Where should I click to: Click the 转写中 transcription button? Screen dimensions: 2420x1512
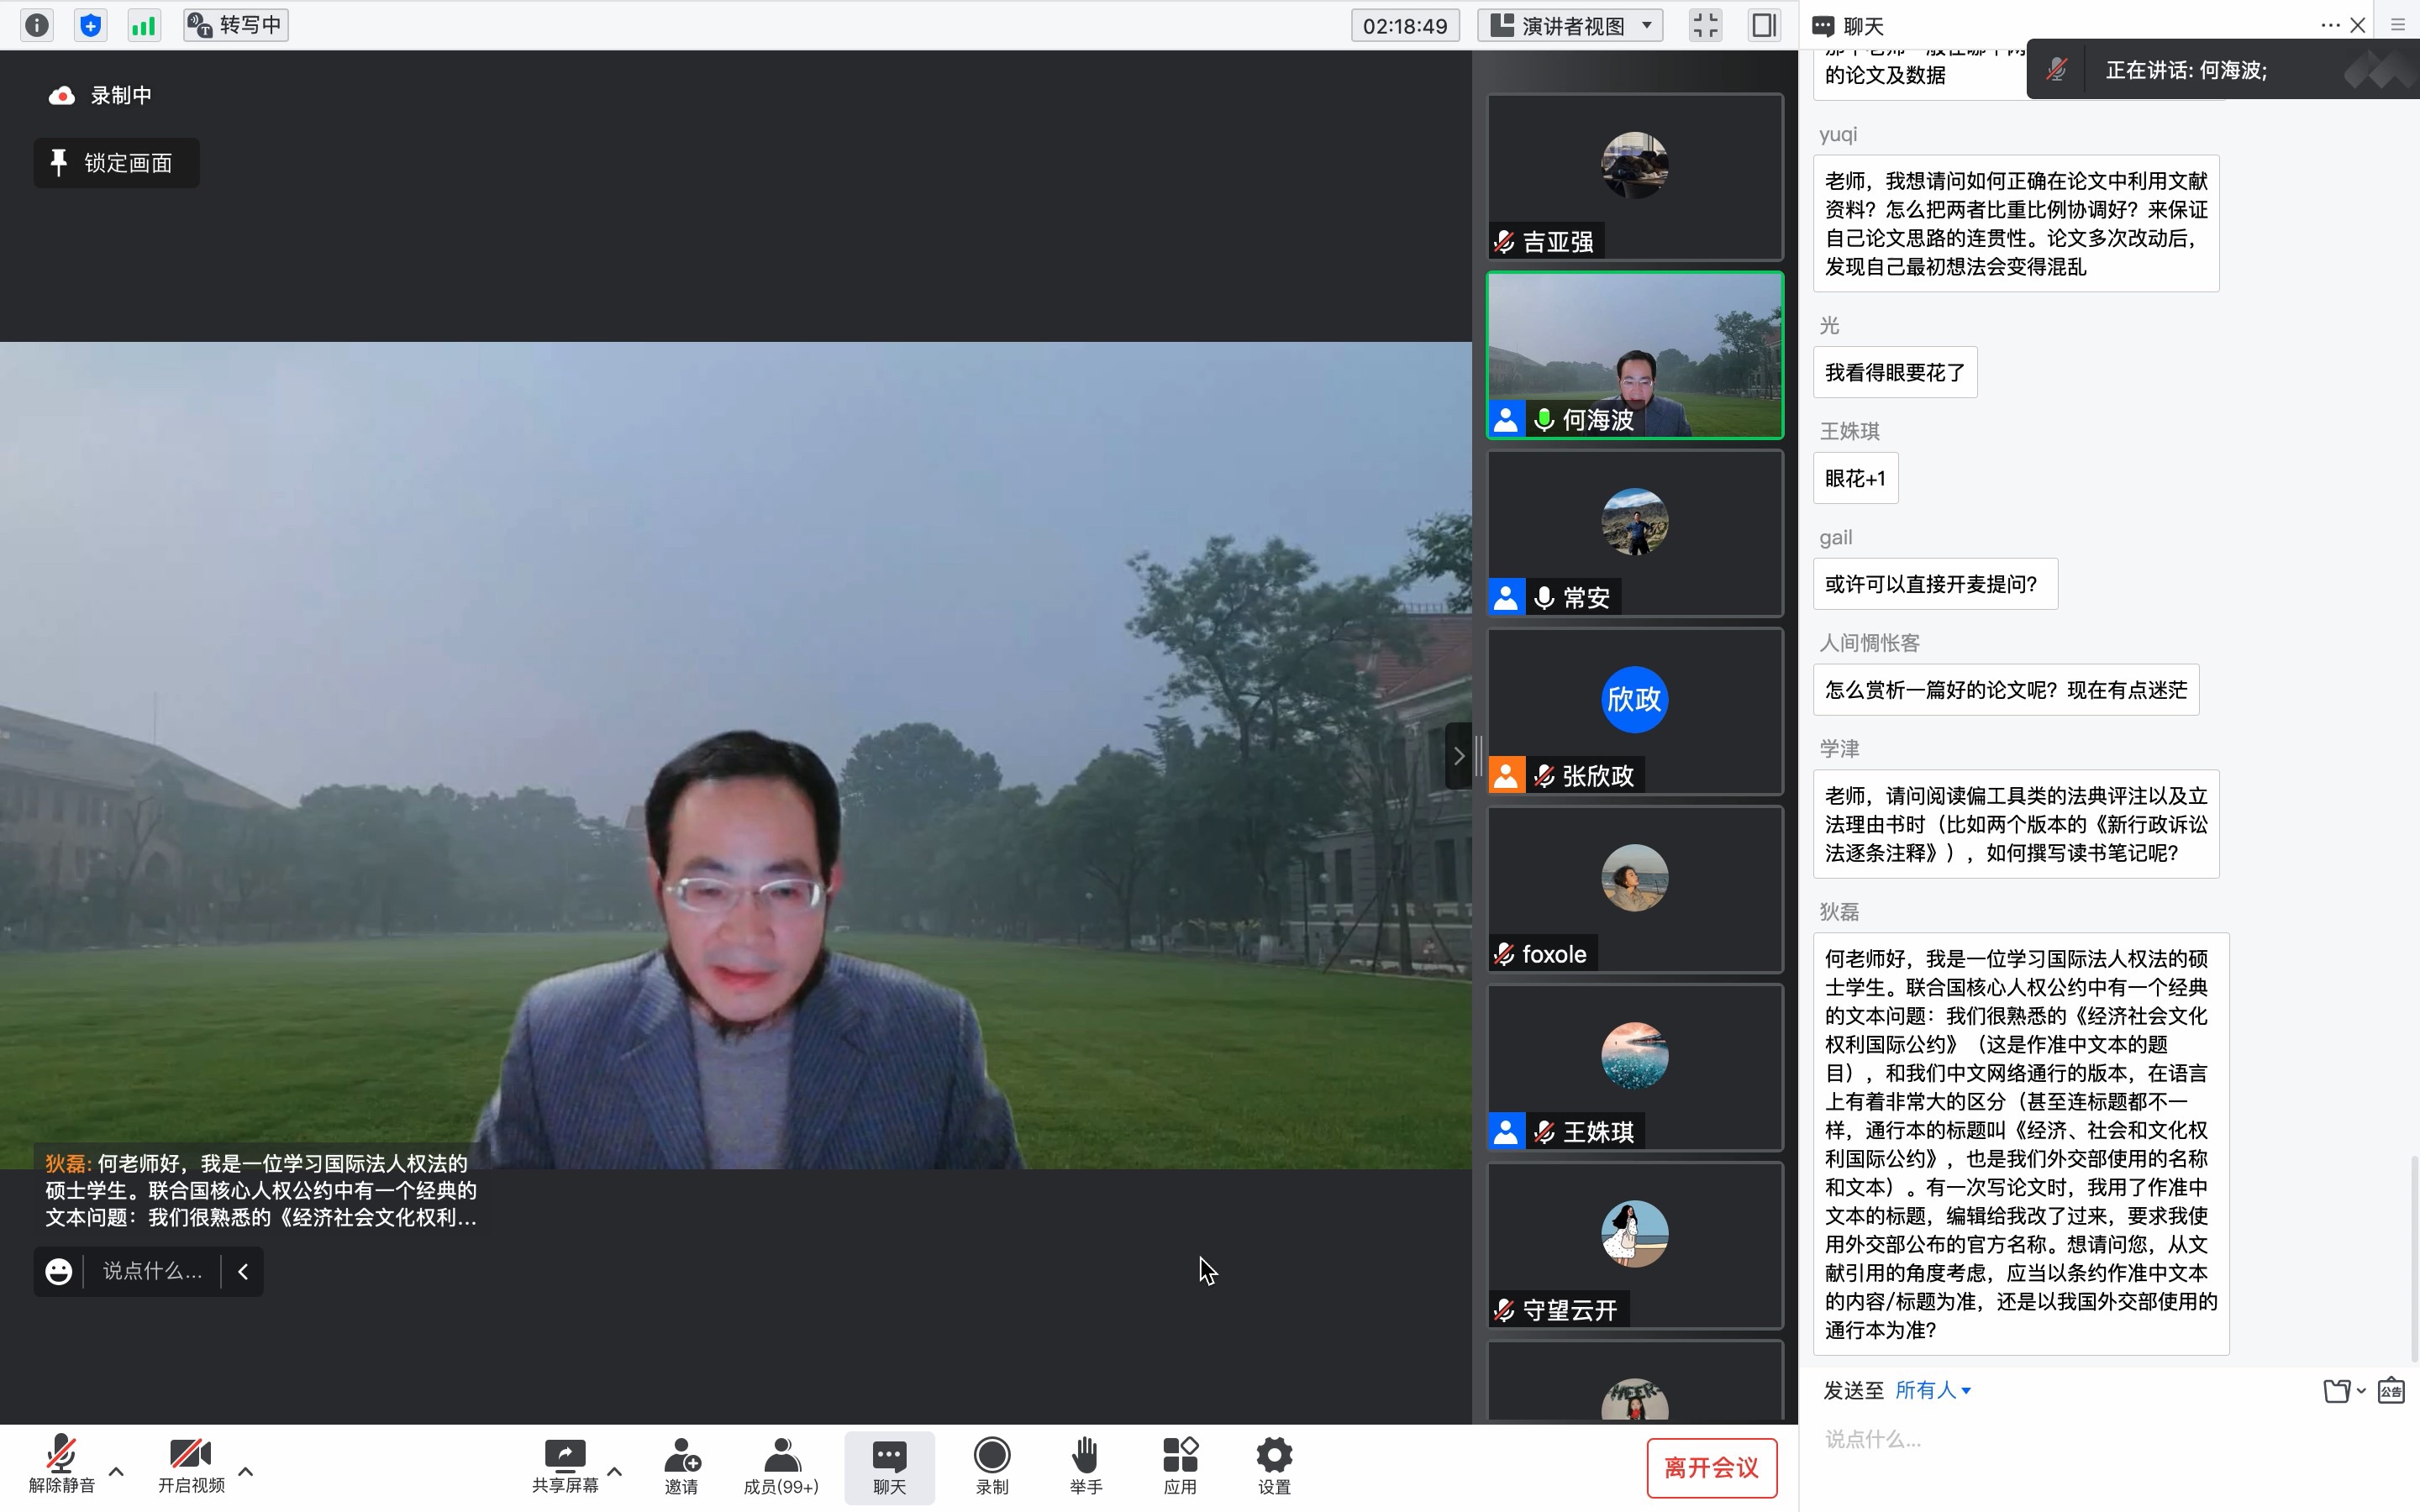coord(236,25)
